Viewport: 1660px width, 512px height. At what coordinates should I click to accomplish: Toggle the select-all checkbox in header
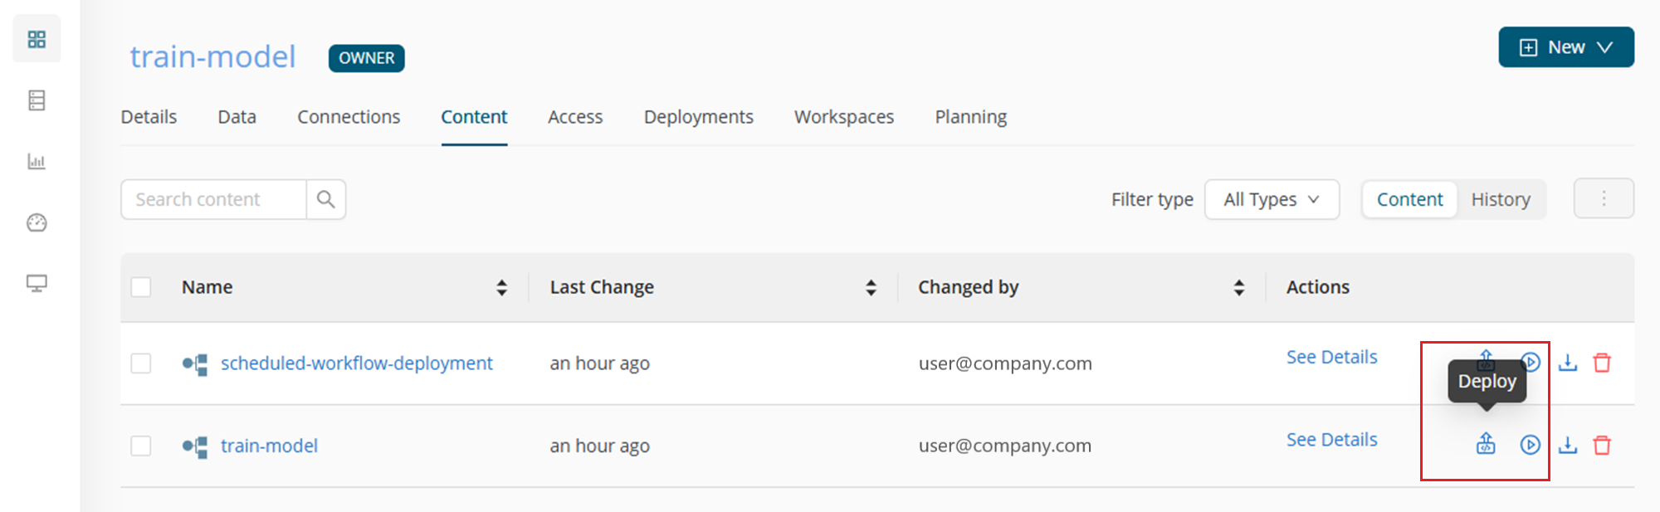click(141, 287)
